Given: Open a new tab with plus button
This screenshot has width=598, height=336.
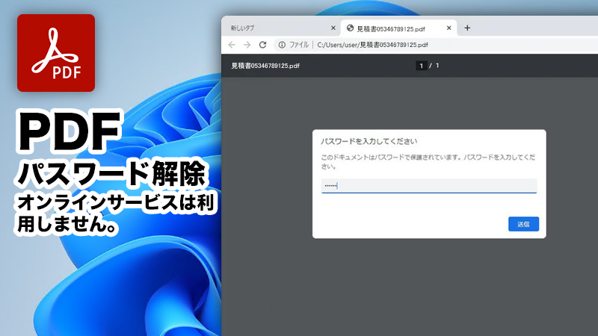Looking at the screenshot, I should (x=467, y=28).
